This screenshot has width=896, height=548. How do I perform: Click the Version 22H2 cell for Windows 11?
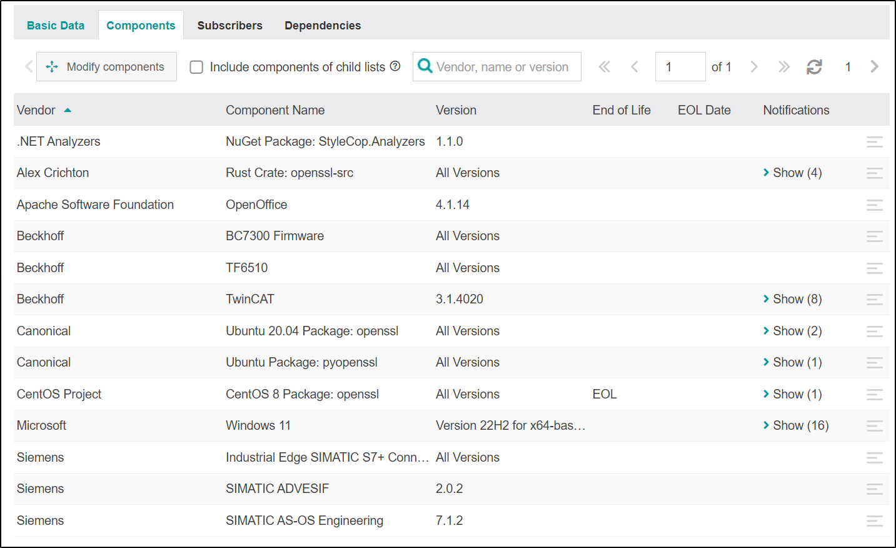point(511,425)
